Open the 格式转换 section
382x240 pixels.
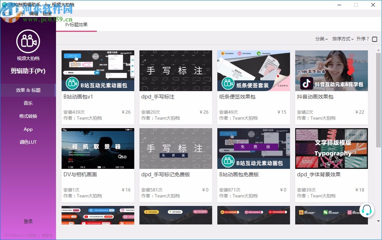[28, 116]
